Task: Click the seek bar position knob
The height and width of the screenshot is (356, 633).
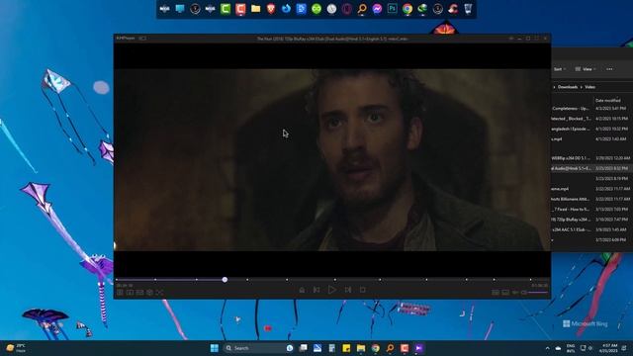Action: [225, 279]
